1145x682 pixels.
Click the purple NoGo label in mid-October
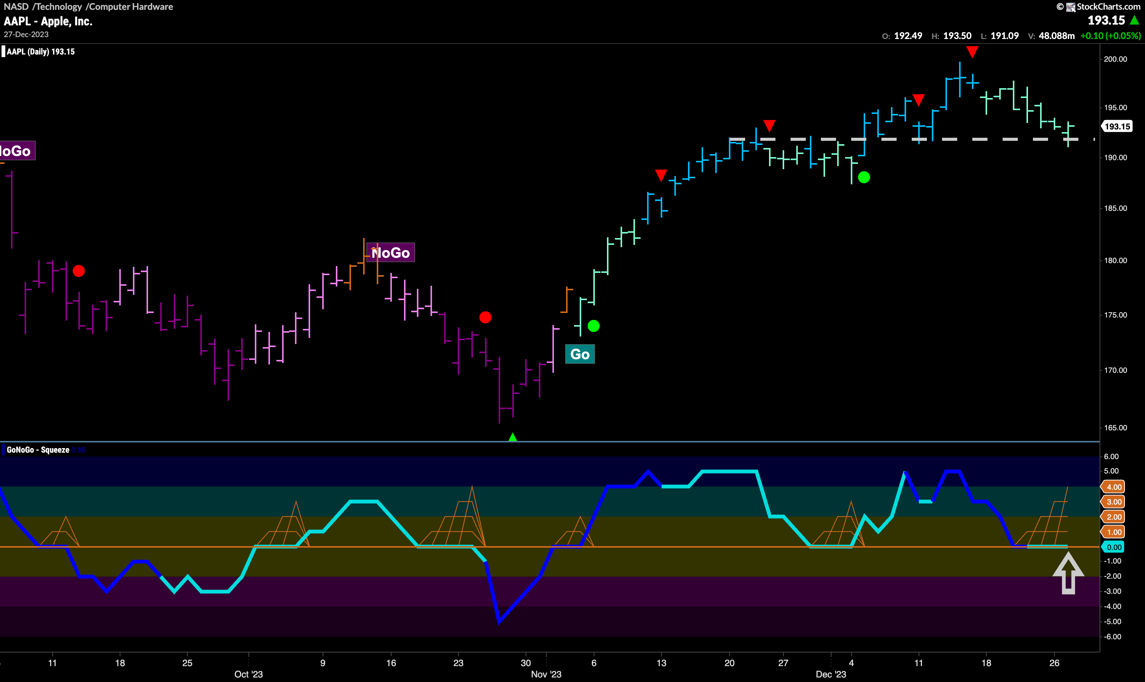pyautogui.click(x=390, y=252)
